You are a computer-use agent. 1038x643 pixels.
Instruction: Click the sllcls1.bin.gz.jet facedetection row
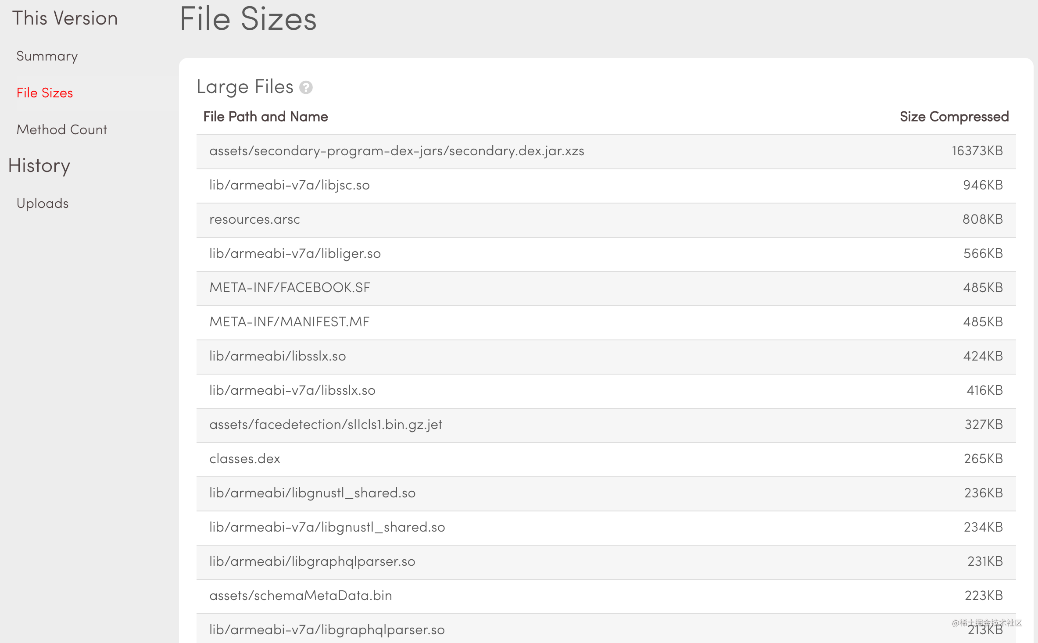(x=606, y=425)
